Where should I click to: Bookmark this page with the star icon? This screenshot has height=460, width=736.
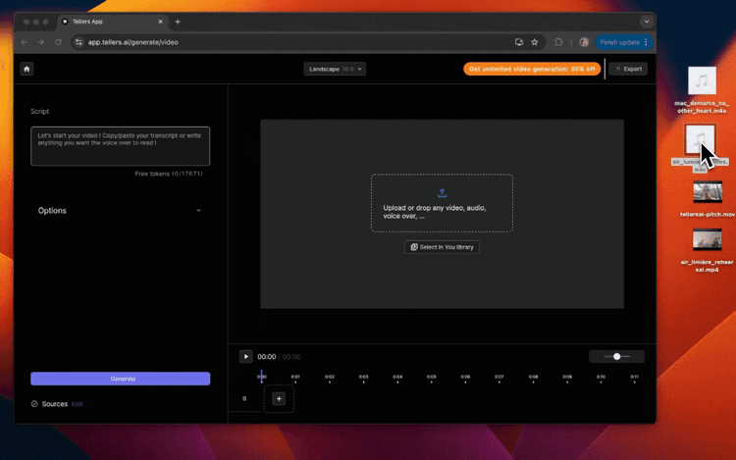tap(535, 42)
